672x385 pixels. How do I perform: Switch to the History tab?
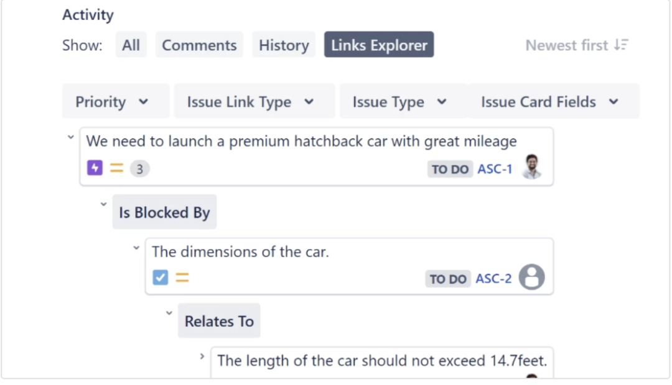pyautogui.click(x=284, y=45)
